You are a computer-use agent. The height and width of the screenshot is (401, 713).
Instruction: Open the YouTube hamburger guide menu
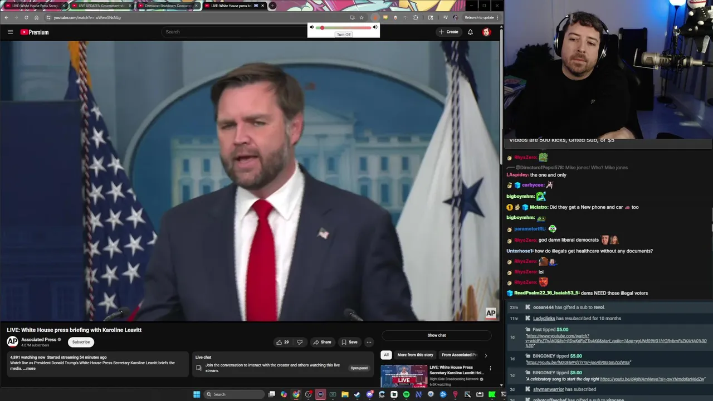click(10, 32)
